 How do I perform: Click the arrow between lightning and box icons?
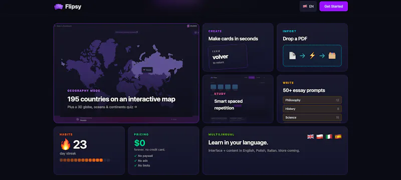[x=322, y=55]
